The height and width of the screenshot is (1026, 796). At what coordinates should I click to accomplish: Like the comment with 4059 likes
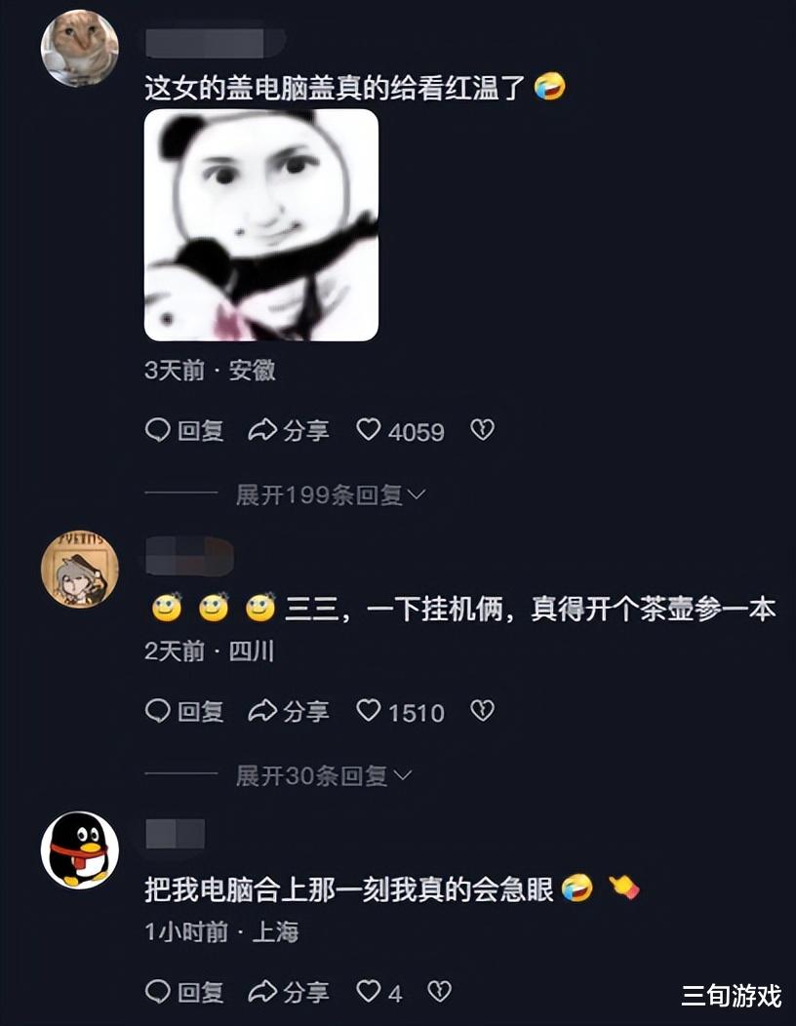pyautogui.click(x=368, y=430)
